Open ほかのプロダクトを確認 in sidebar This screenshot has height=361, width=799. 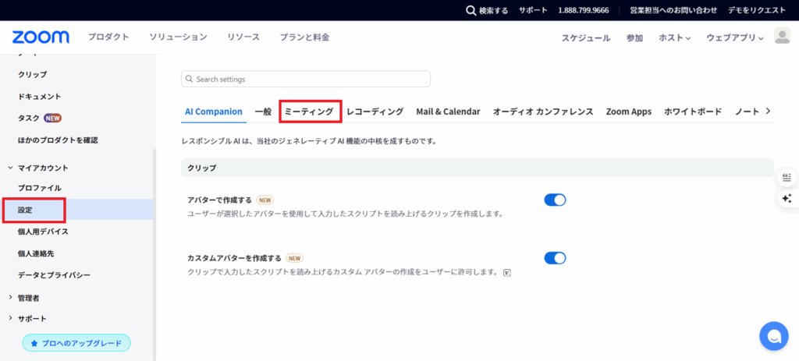(58, 140)
